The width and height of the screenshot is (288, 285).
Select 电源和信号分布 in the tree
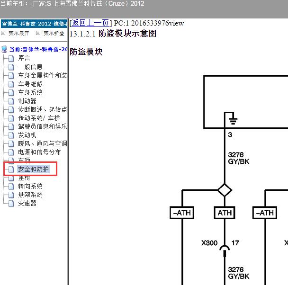(39, 152)
